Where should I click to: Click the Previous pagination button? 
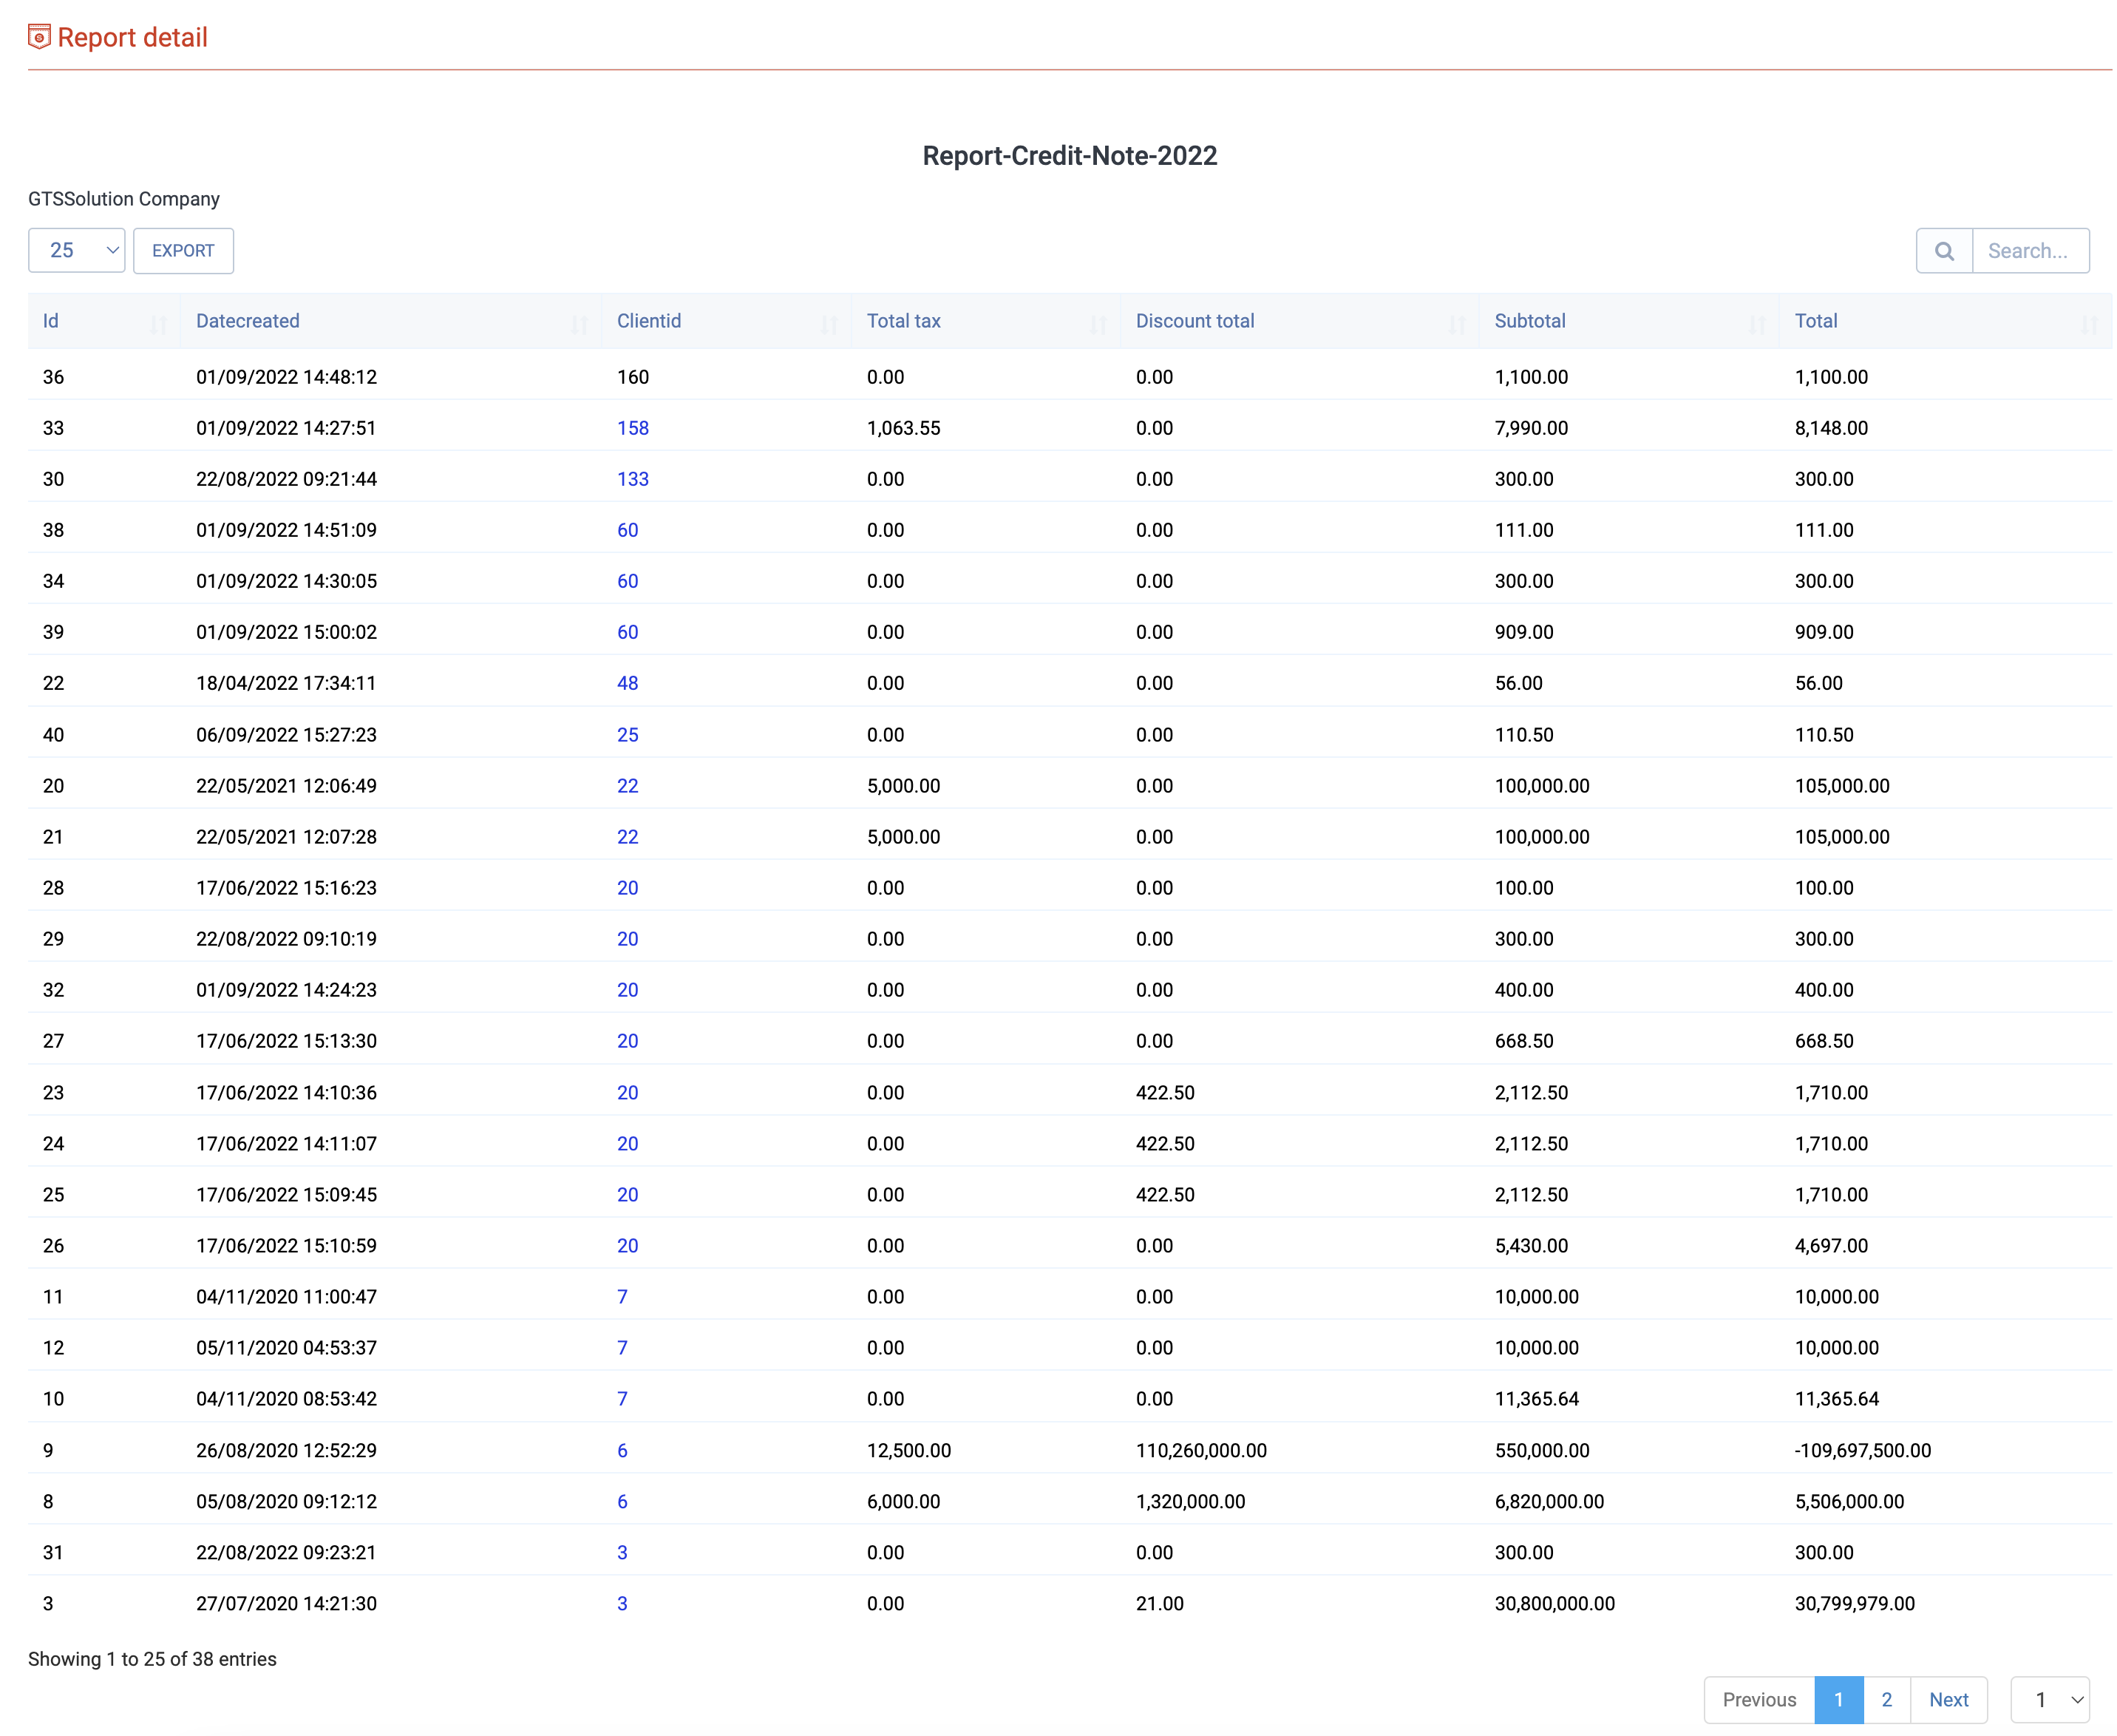coord(1758,1699)
